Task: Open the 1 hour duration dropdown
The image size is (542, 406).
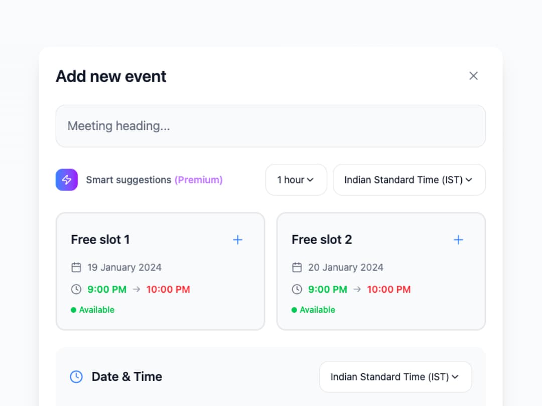Action: pos(296,180)
